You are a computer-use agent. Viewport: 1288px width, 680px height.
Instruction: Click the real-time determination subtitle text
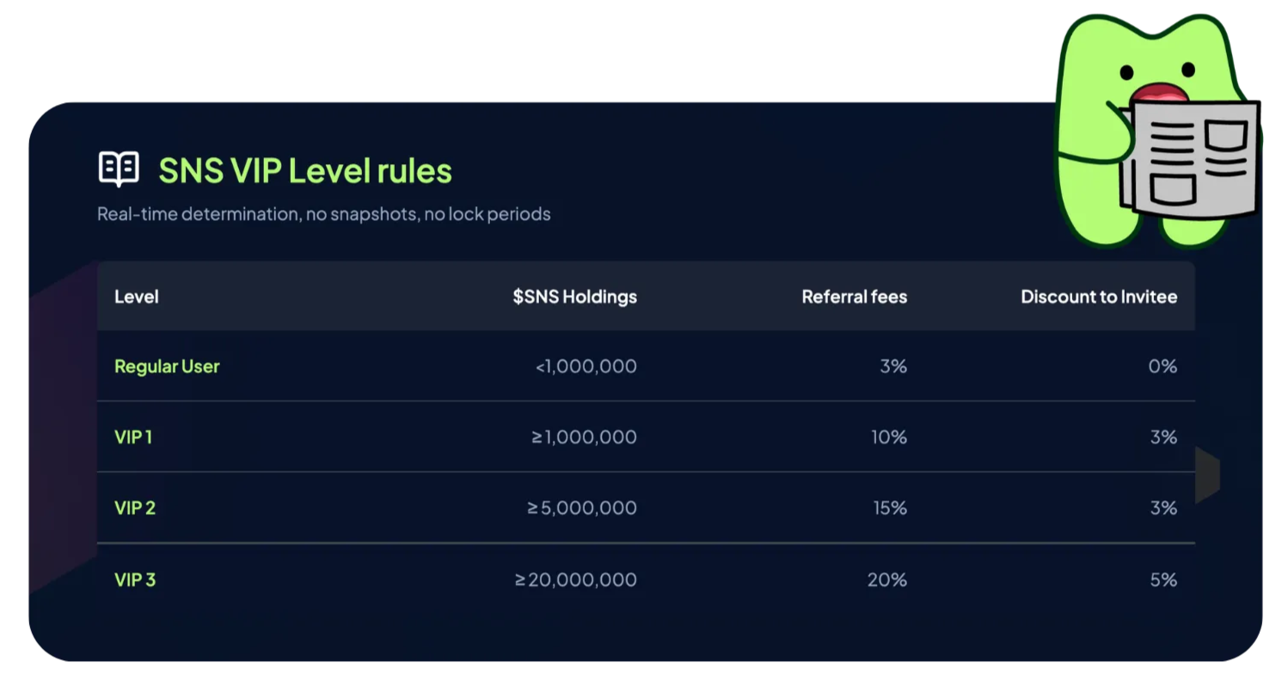click(323, 213)
